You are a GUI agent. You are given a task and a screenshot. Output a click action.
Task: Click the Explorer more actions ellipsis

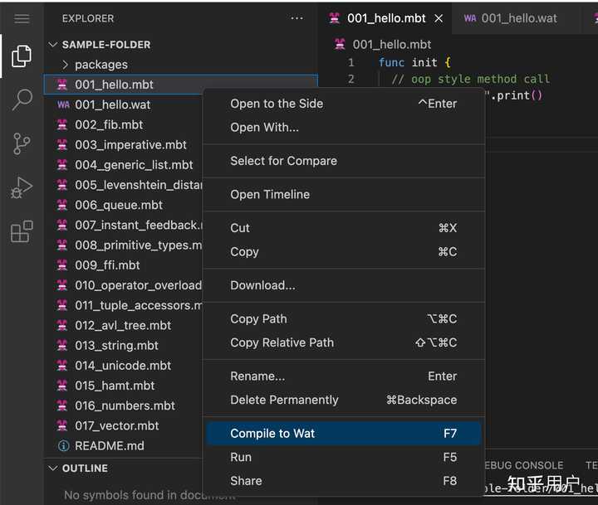click(x=297, y=18)
